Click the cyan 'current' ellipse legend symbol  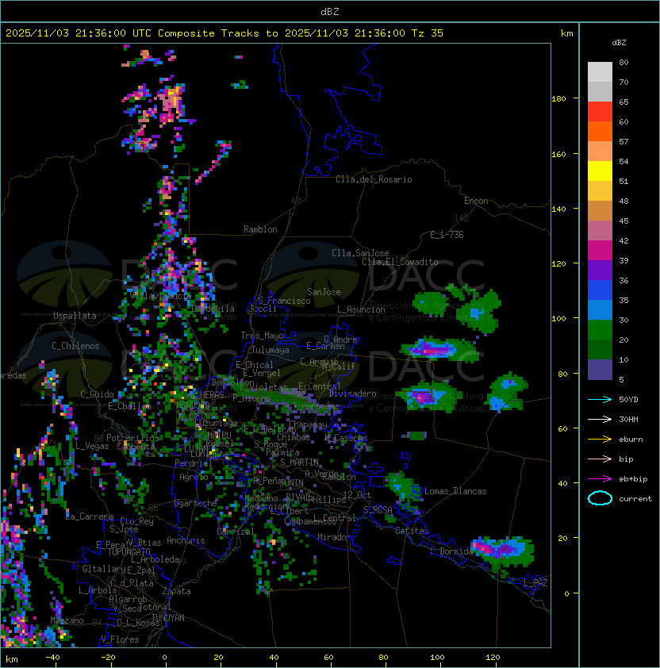tap(600, 498)
